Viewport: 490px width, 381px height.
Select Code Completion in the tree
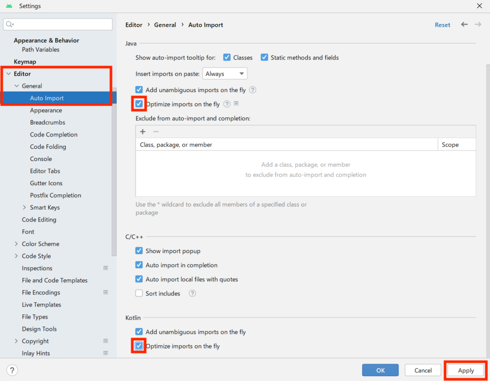pyautogui.click(x=54, y=134)
